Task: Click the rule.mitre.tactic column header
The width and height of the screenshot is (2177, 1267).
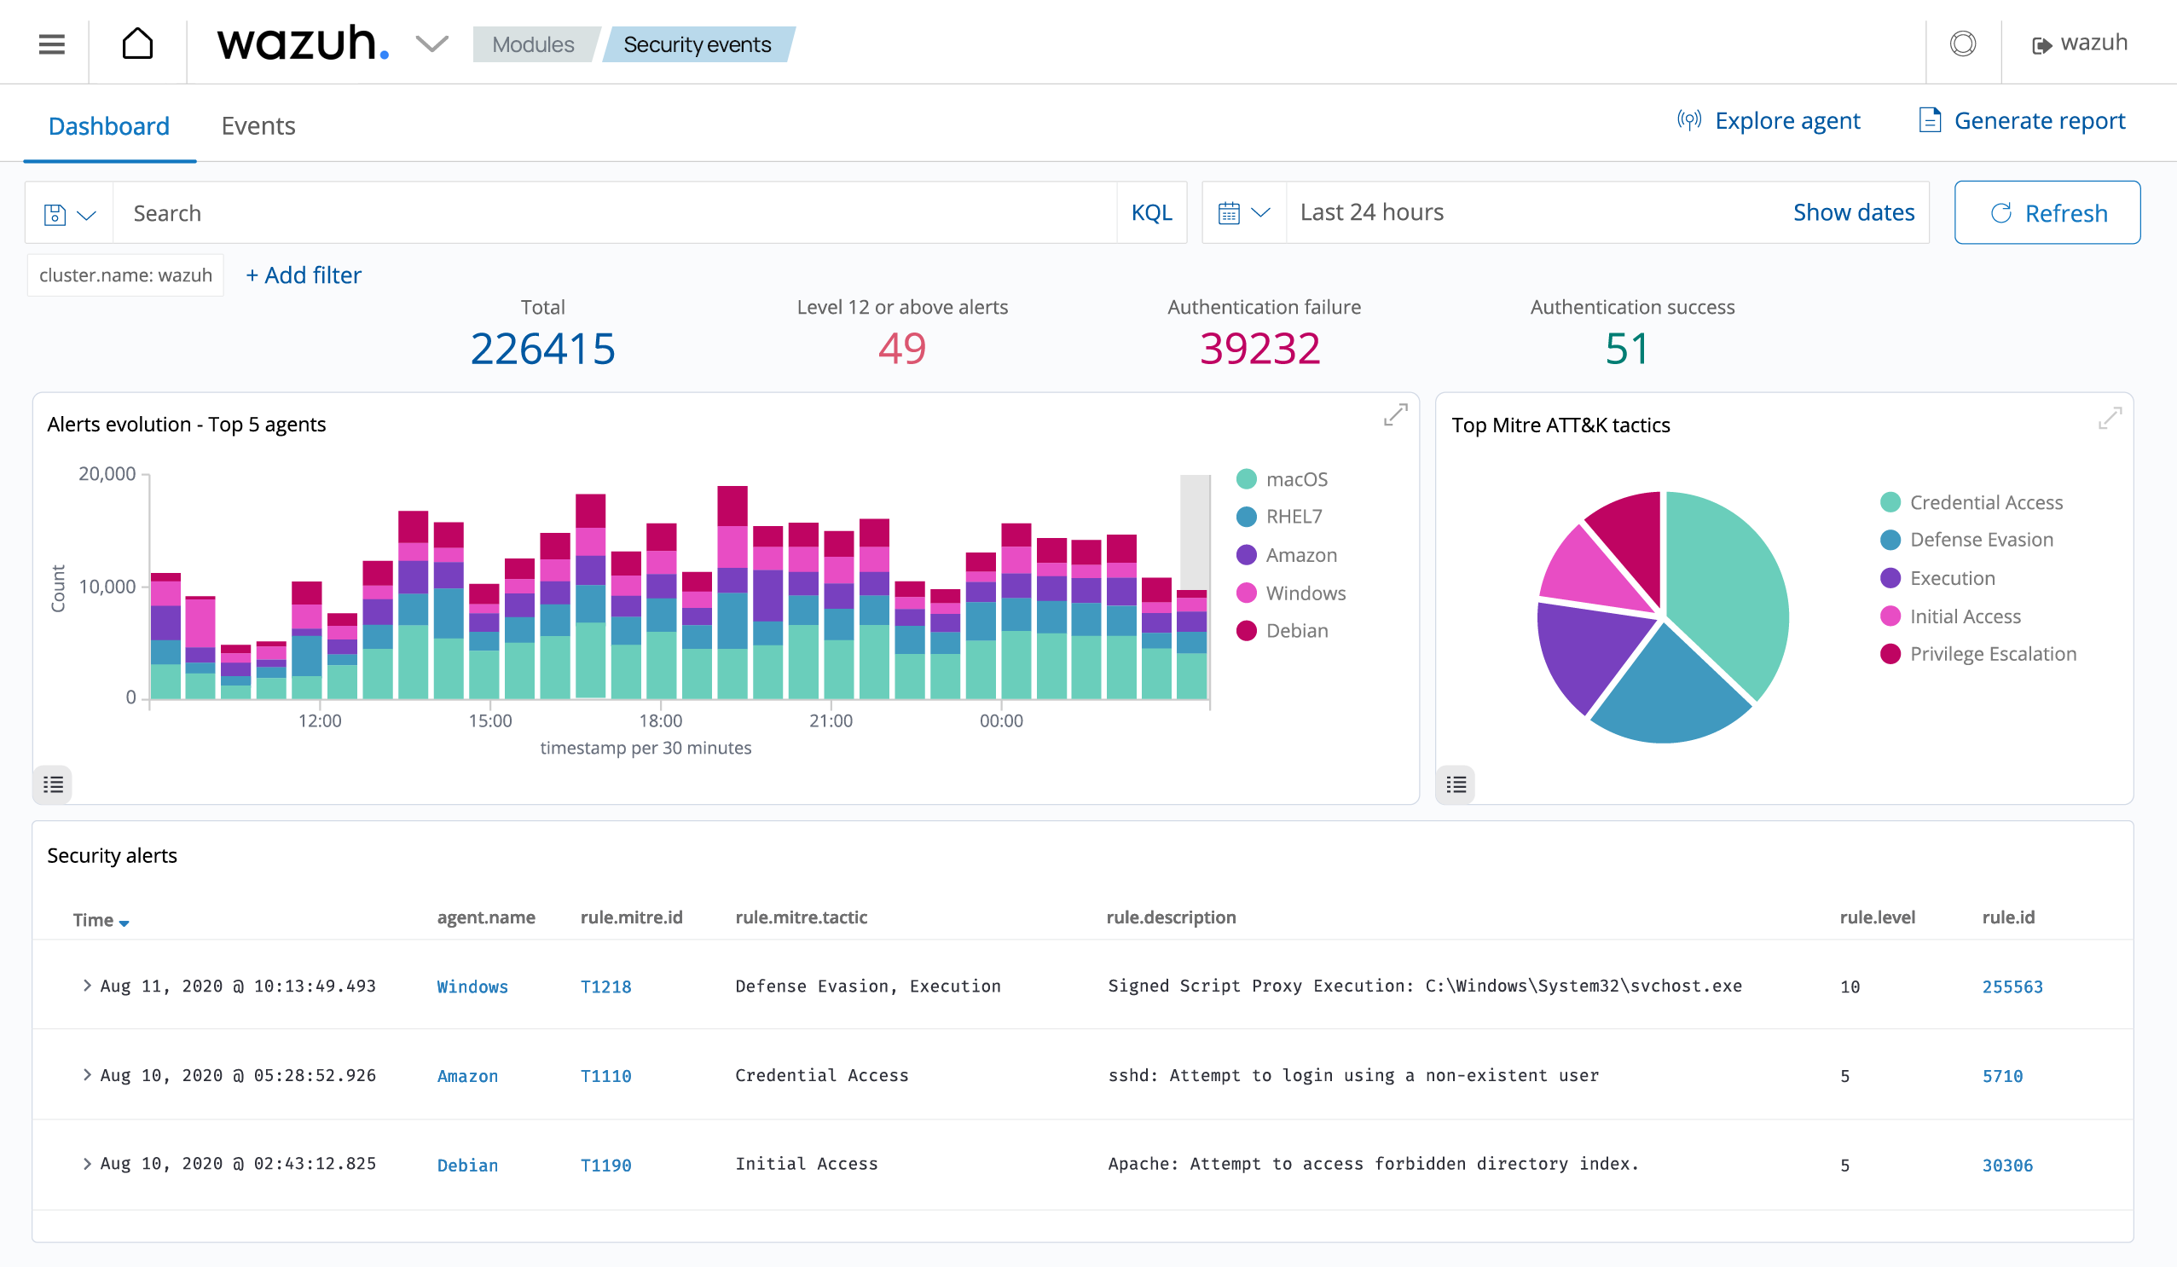Action: click(x=801, y=918)
